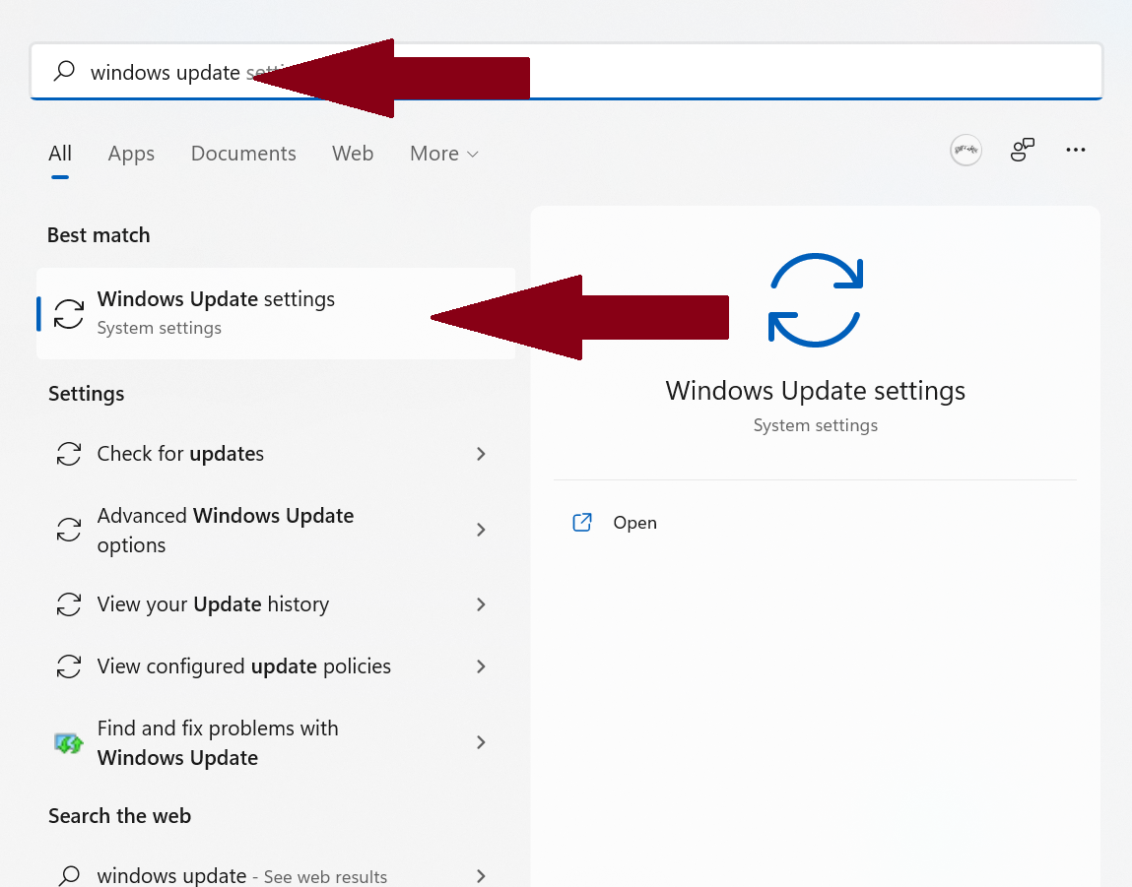Select View configured update policies result
This screenshot has height=887, width=1132.
(276, 666)
